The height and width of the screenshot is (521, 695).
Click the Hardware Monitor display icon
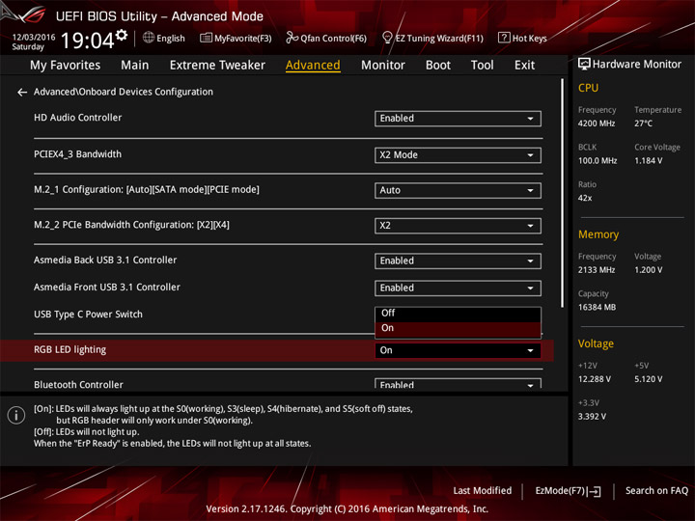584,65
